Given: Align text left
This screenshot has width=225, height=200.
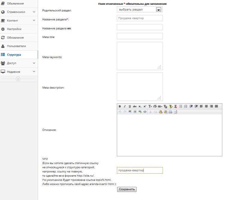Looking at the screenshot, I should click(201, 106).
